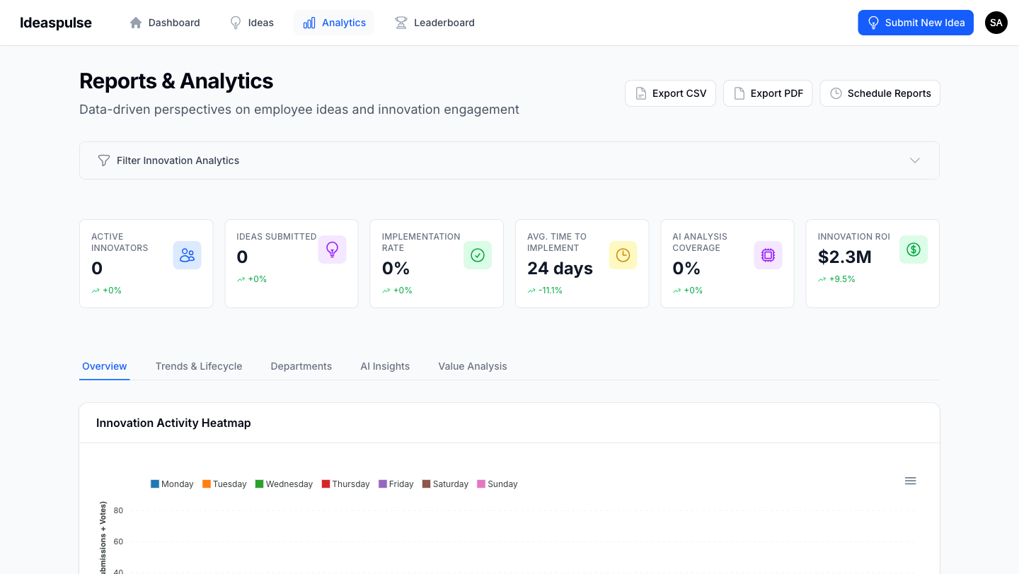
Task: Click the Ideas lightbulb icon in navbar
Action: 236,23
